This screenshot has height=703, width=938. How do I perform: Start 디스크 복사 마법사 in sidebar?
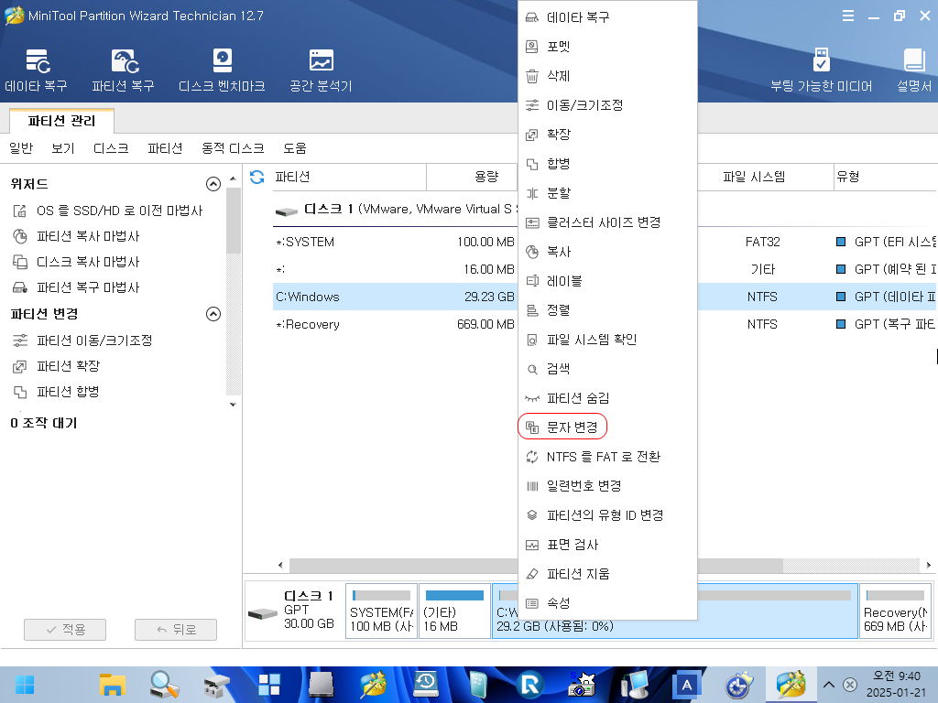click(76, 262)
